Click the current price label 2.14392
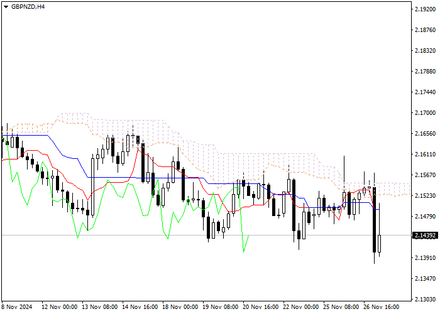Image resolution: width=440 pixels, height=314 pixels. (x=426, y=235)
